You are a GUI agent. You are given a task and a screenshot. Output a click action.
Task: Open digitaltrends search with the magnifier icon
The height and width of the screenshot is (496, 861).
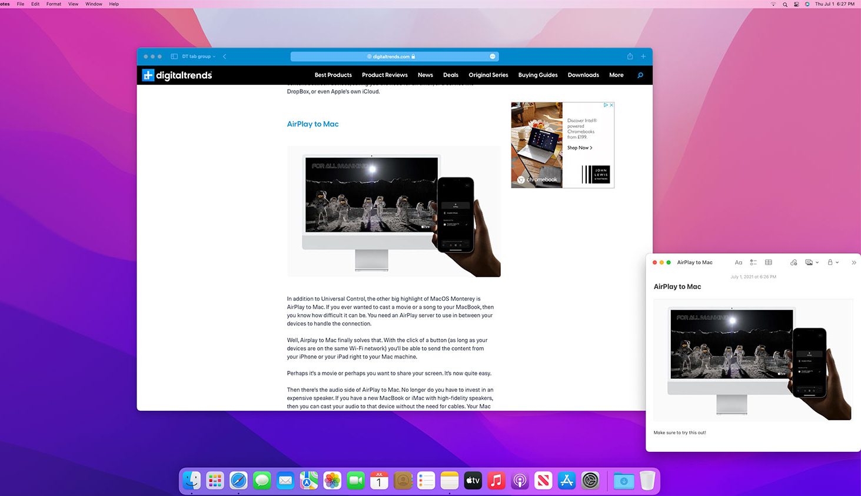pos(640,75)
